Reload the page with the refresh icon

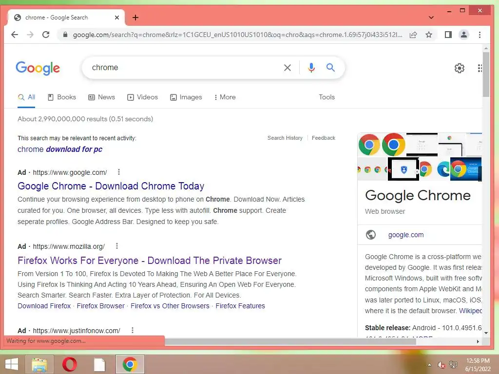46,35
